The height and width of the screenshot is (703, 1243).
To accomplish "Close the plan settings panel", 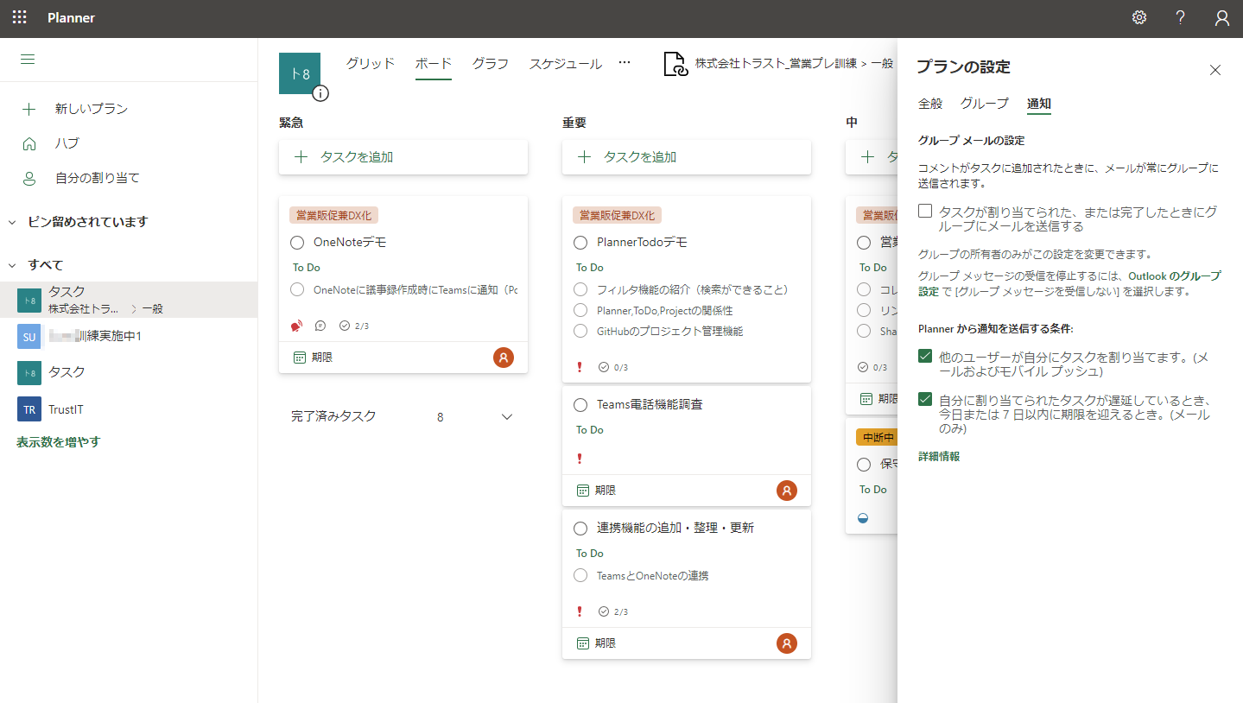I will [x=1215, y=70].
